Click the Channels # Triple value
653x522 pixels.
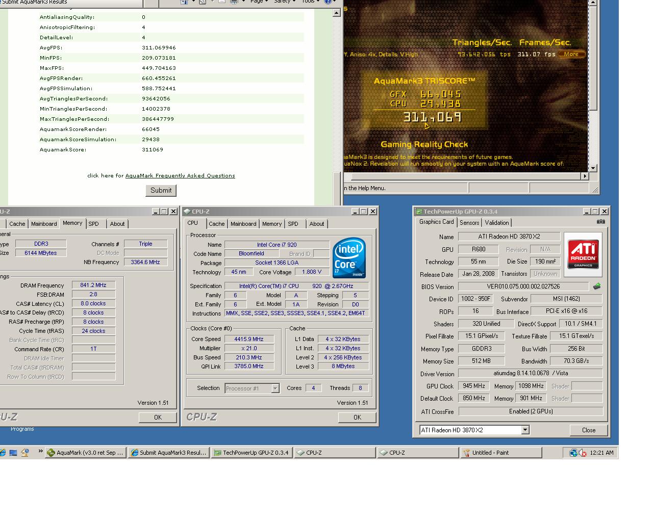(x=145, y=244)
